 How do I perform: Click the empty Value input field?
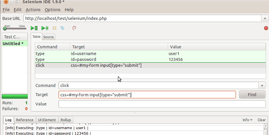(162, 104)
